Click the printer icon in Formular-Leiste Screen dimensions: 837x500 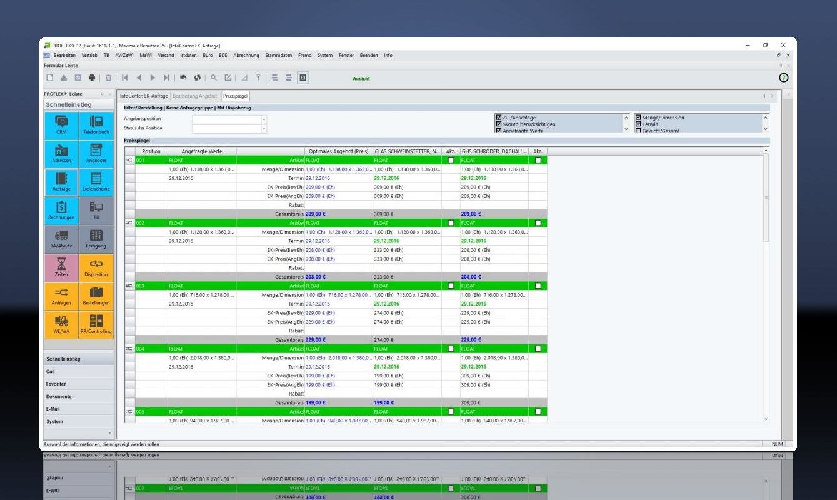(92, 77)
